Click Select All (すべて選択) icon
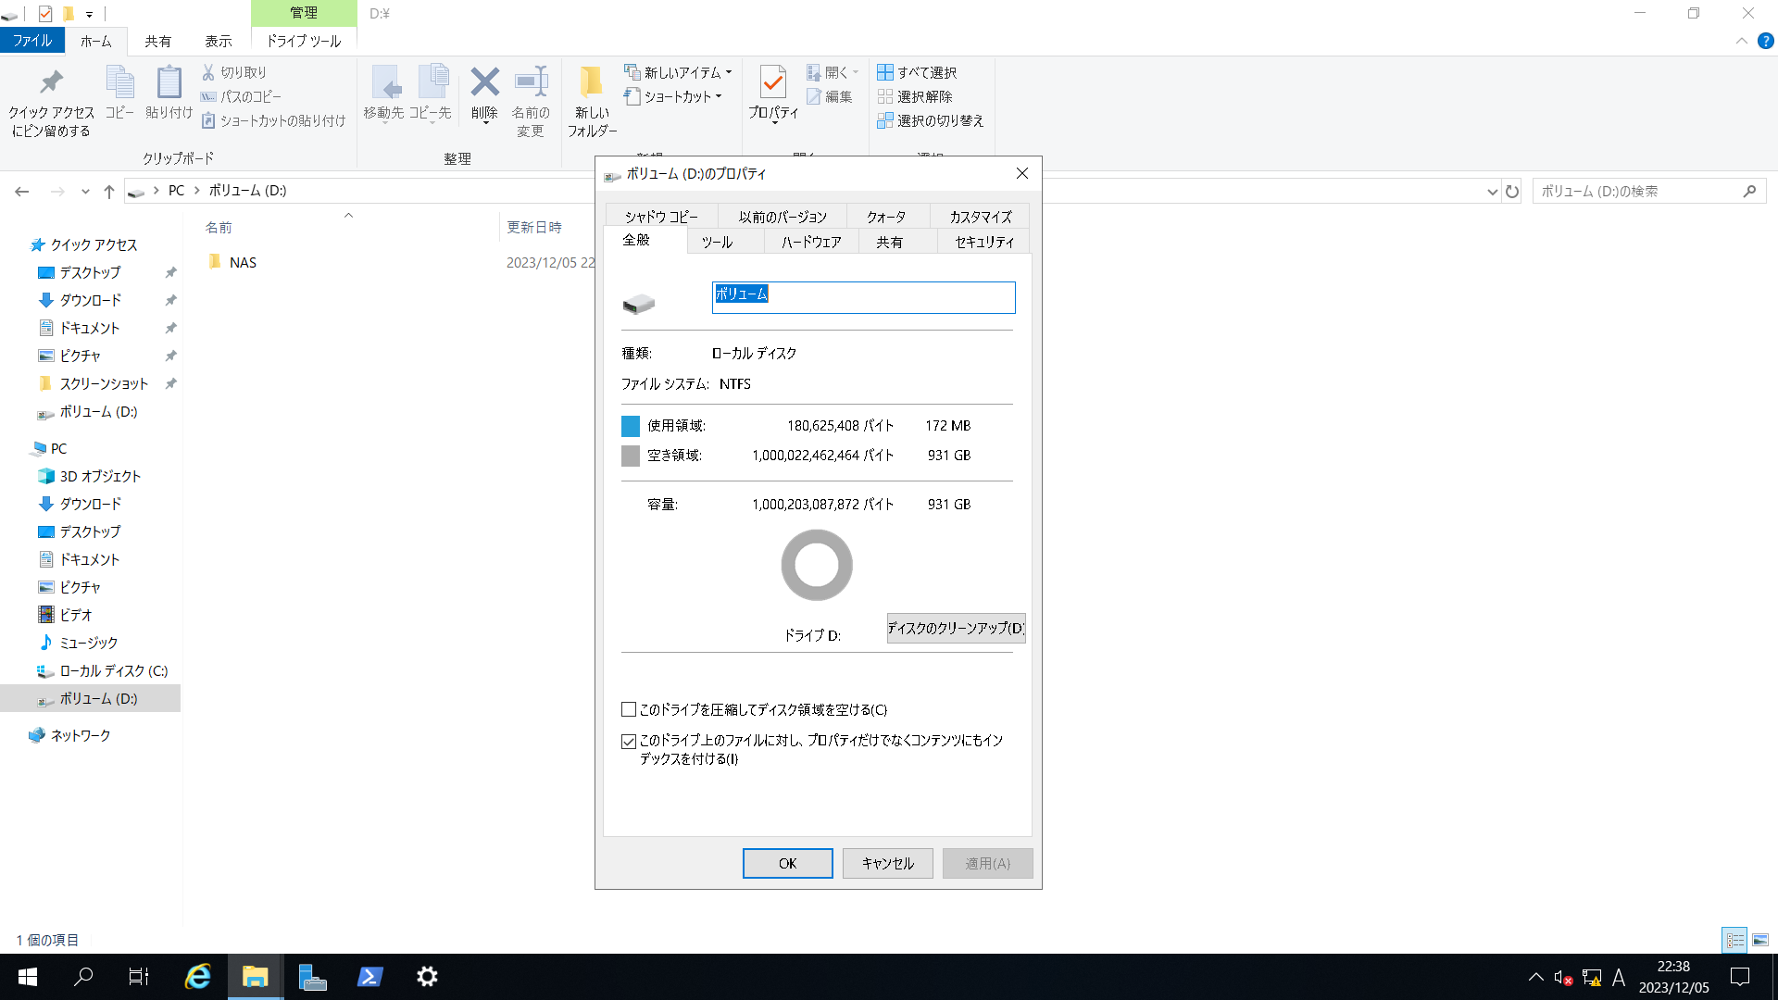The width and height of the screenshot is (1778, 1000). (x=885, y=72)
